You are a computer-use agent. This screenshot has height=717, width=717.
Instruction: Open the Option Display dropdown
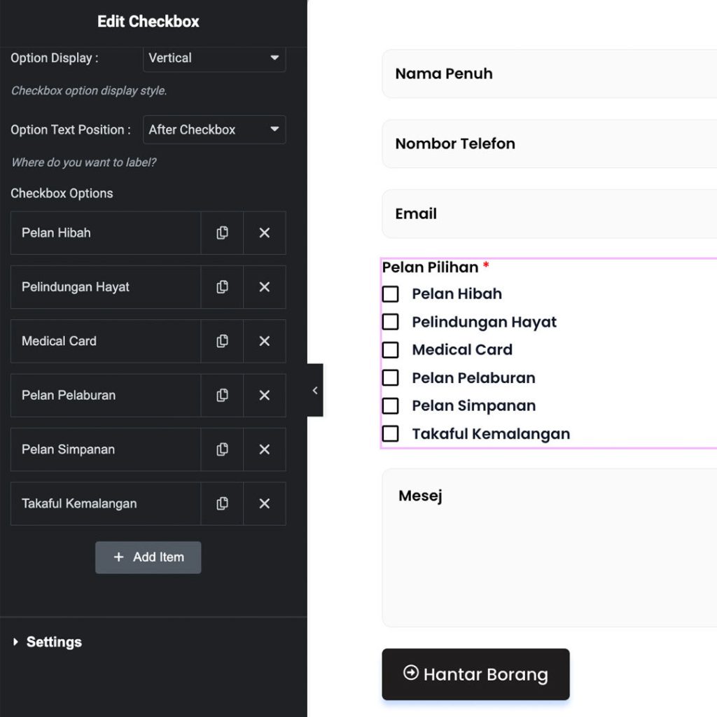[214, 58]
